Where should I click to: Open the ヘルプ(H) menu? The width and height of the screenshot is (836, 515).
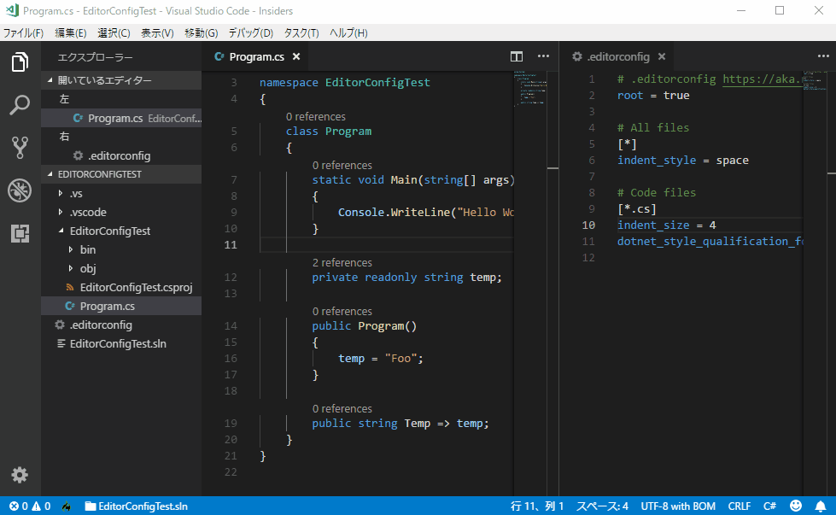(x=348, y=33)
